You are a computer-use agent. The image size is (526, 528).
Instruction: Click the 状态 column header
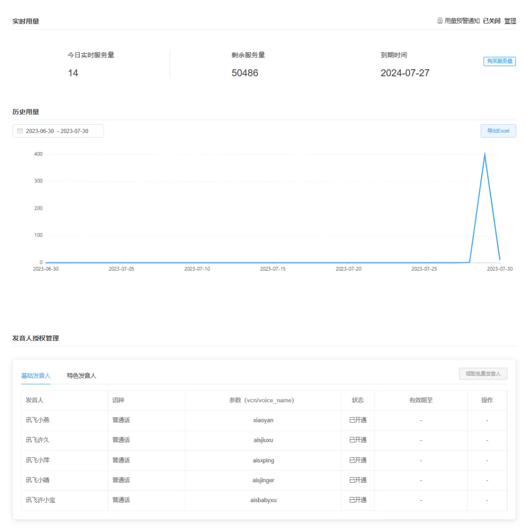tap(357, 400)
